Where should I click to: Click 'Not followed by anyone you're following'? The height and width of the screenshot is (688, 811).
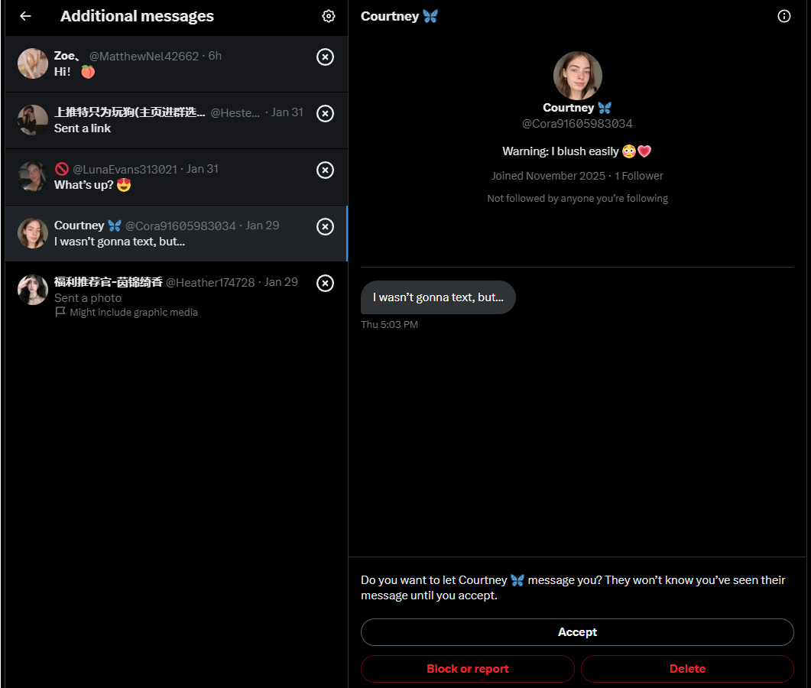[577, 199]
